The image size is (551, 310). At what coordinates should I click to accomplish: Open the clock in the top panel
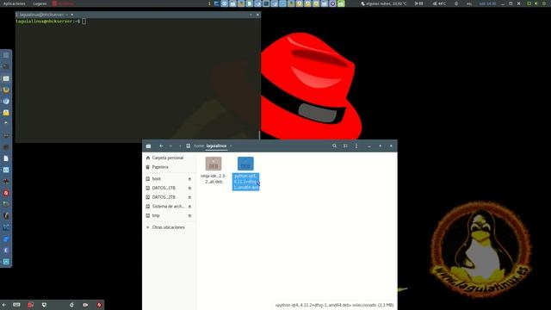[x=488, y=3]
